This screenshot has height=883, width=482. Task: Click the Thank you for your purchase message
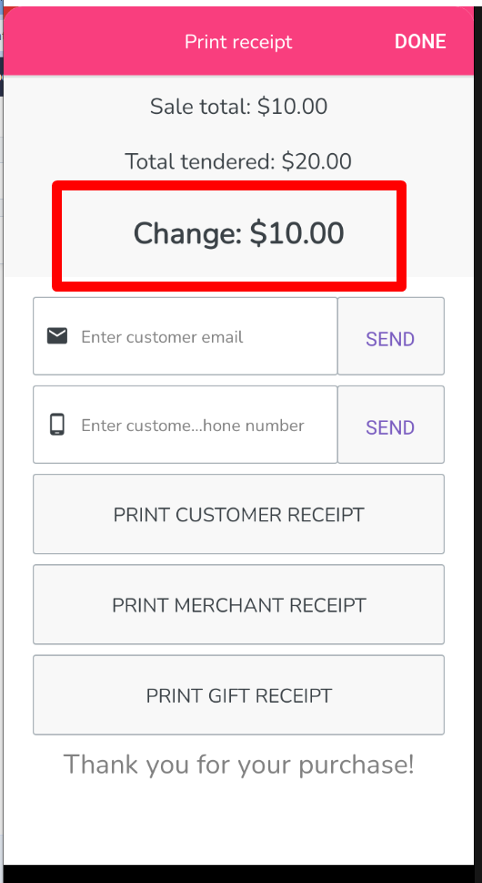[239, 765]
